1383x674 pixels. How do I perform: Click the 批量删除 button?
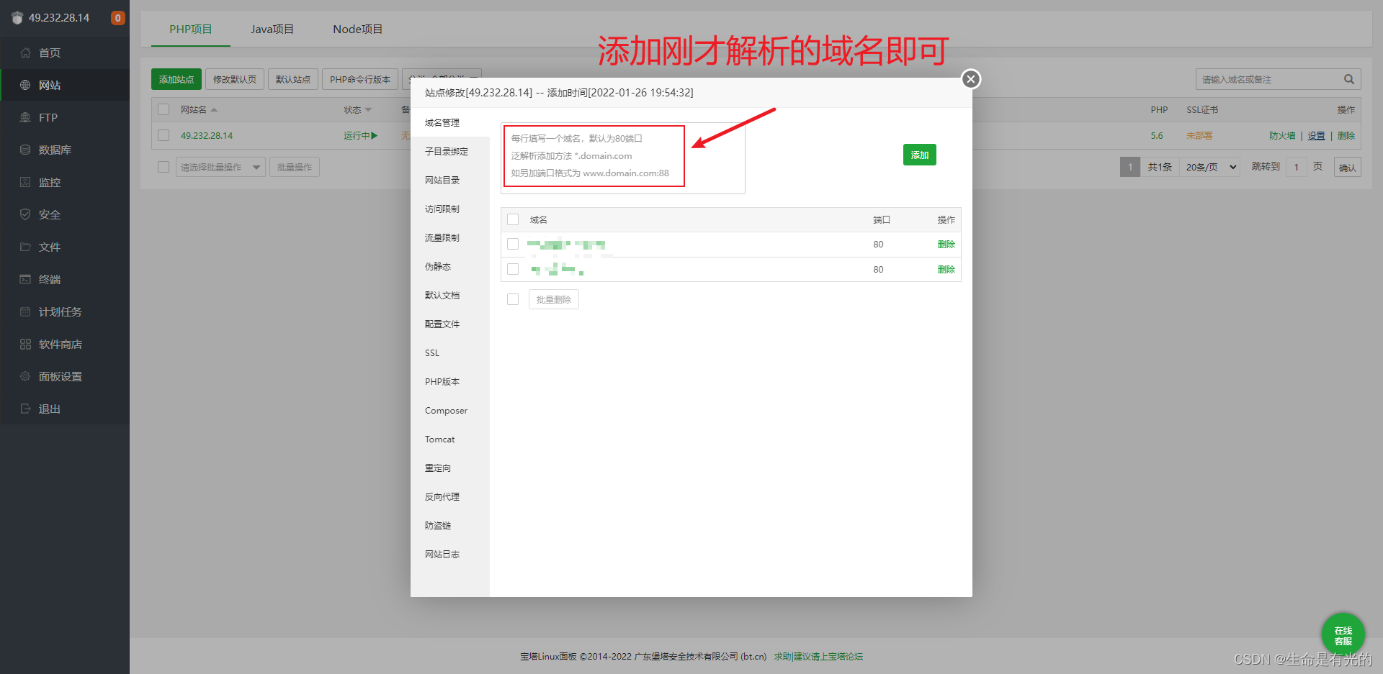tap(554, 299)
